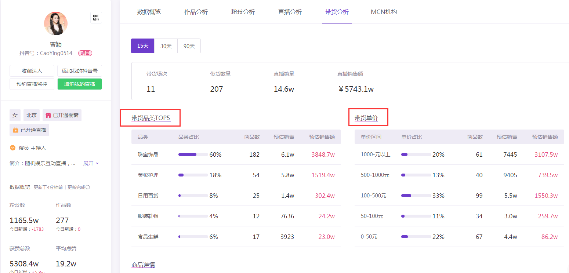
Task: Click the 女 gender tag
Action: (15, 115)
